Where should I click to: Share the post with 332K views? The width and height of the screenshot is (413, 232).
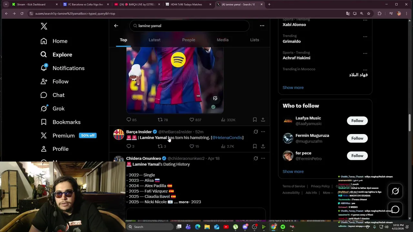(x=263, y=120)
